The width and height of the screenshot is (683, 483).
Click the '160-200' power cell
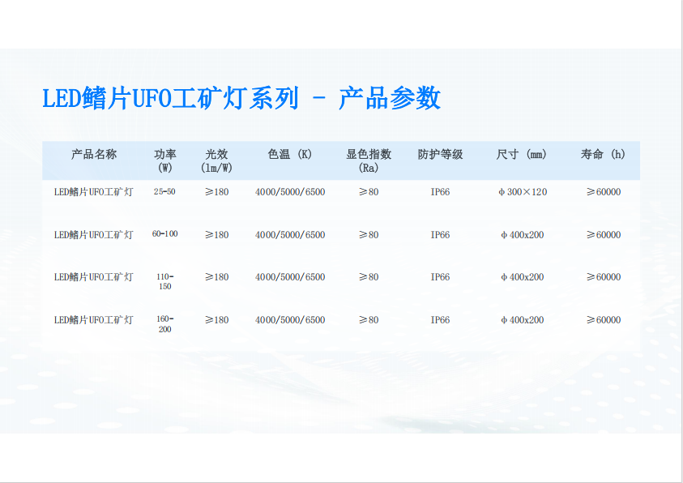coord(164,324)
